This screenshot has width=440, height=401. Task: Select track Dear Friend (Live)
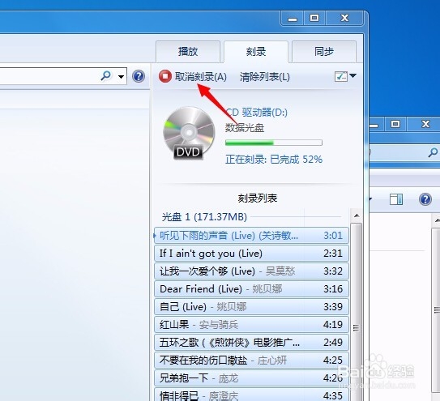251,288
